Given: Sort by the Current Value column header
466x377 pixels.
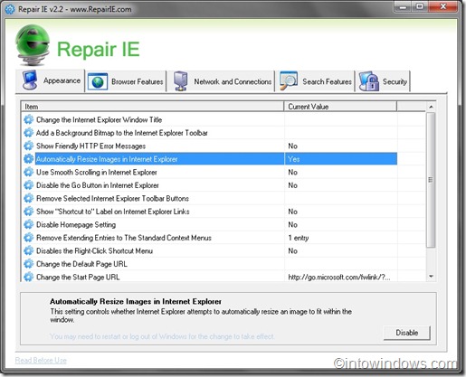Looking at the screenshot, I should pos(340,107).
